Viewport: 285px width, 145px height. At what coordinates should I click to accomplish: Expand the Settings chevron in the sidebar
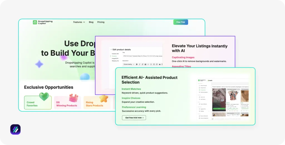click(x=209, y=111)
